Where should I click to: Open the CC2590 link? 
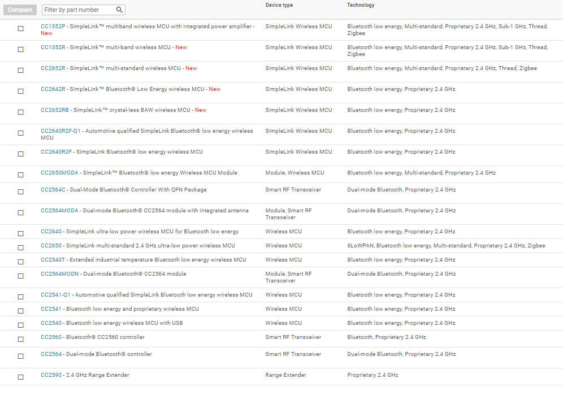coord(51,375)
